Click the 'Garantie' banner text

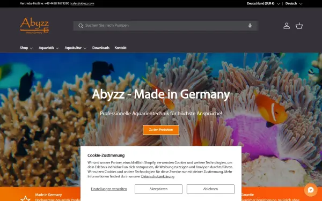point(247,195)
